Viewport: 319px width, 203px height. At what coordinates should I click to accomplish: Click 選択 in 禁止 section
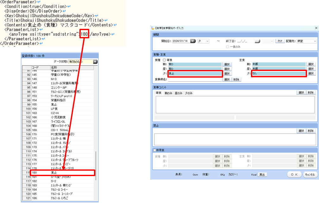point(301,131)
